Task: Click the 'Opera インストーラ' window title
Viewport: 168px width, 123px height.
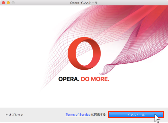Action: [x=84, y=3]
